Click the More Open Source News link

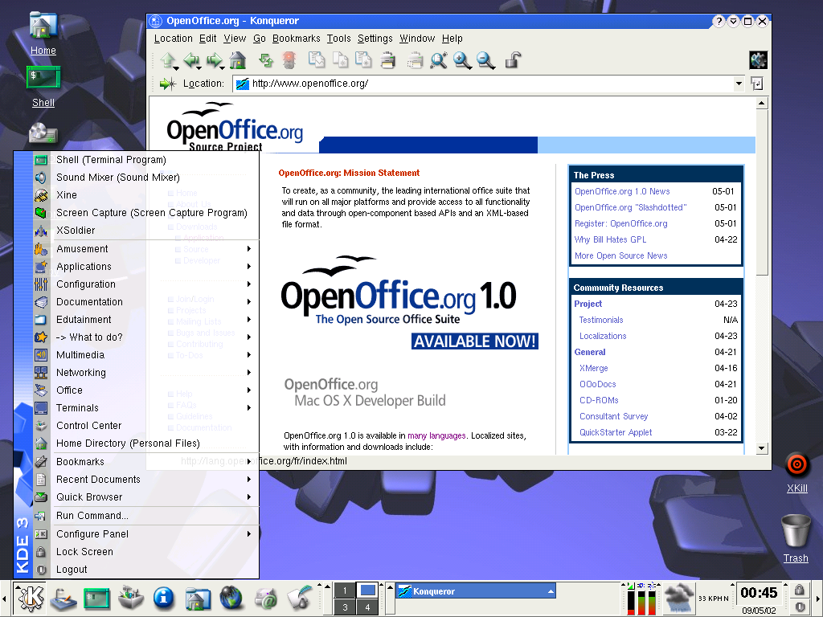[x=621, y=255]
